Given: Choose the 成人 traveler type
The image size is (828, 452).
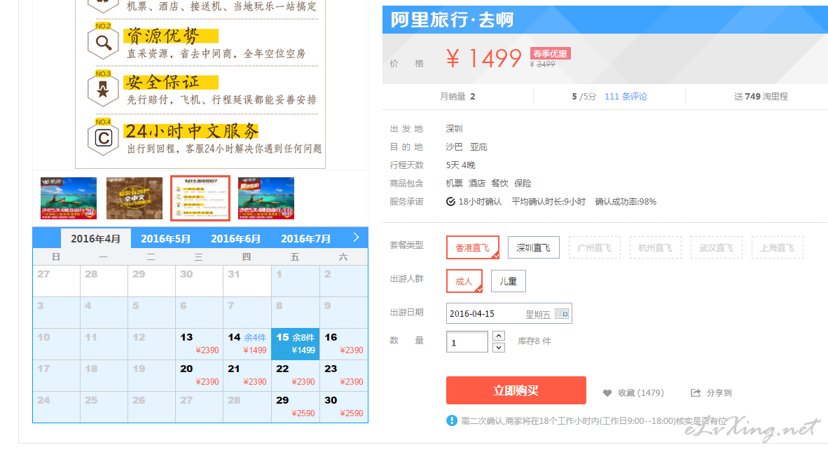Looking at the screenshot, I should pyautogui.click(x=464, y=281).
